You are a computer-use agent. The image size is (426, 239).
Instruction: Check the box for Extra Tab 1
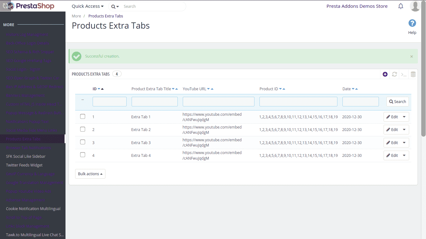(83, 117)
